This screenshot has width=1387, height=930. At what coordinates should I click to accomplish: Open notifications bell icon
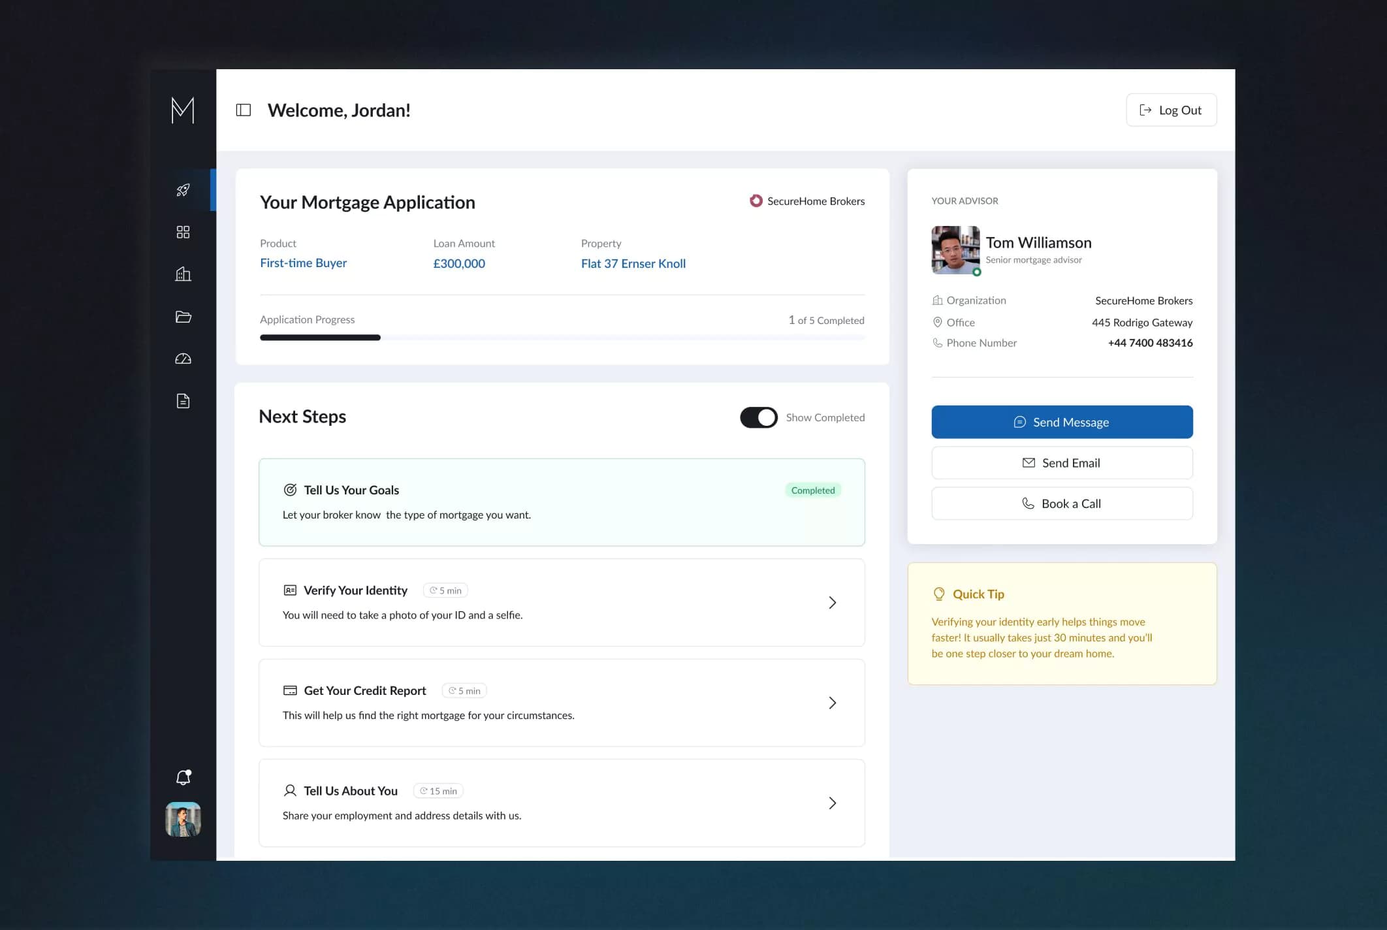click(x=183, y=777)
